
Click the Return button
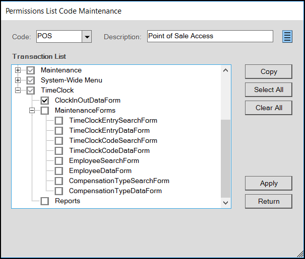tap(269, 201)
